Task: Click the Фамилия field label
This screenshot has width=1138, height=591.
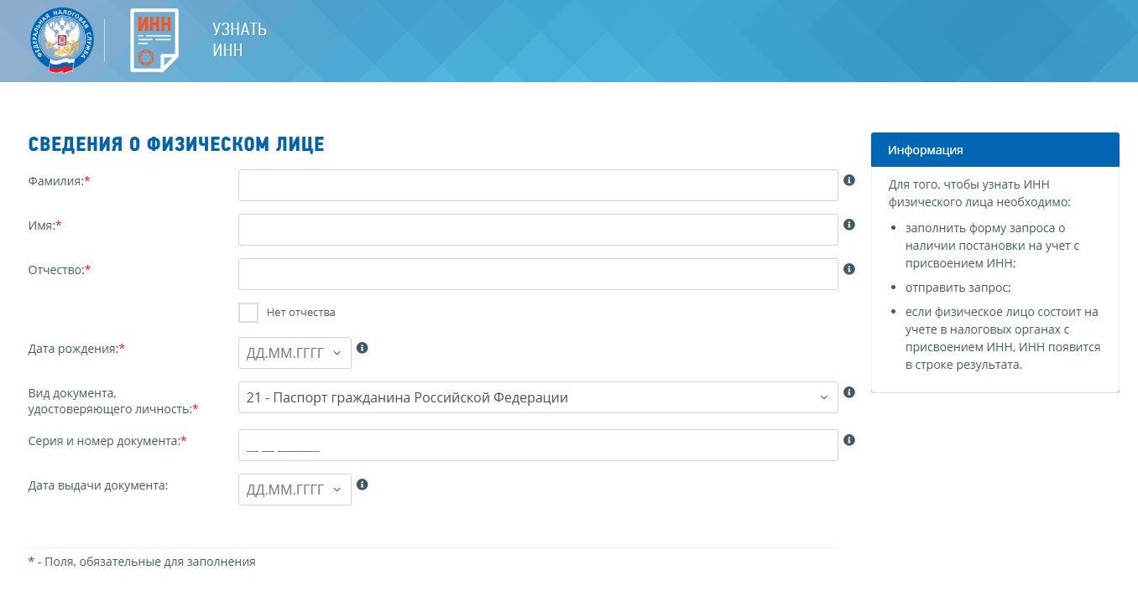Action: (59, 180)
